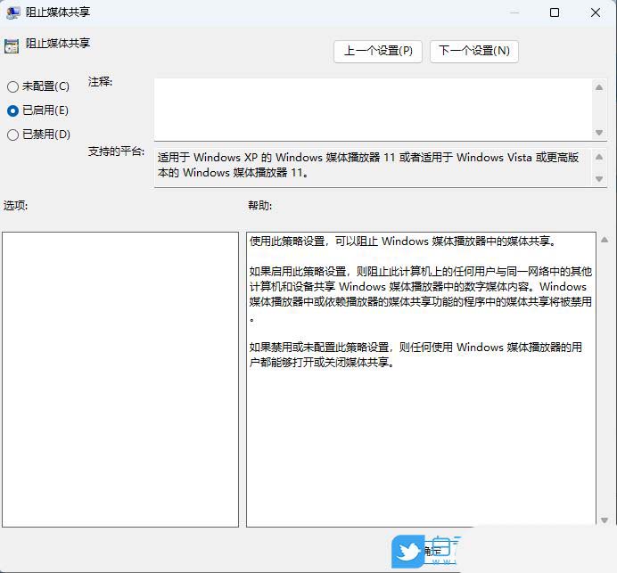Close the 阻止媒体共享 dialog window
Screen dimensions: 617x573
[596, 12]
